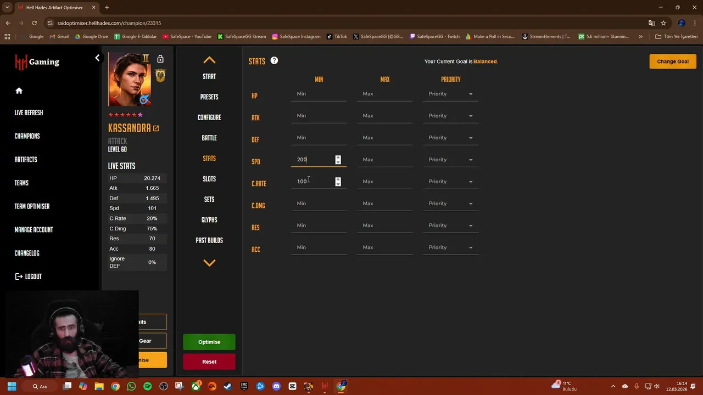Screen dimensions: 703x395
Task: Click the HellHades Gaming logo
Action: point(37,62)
